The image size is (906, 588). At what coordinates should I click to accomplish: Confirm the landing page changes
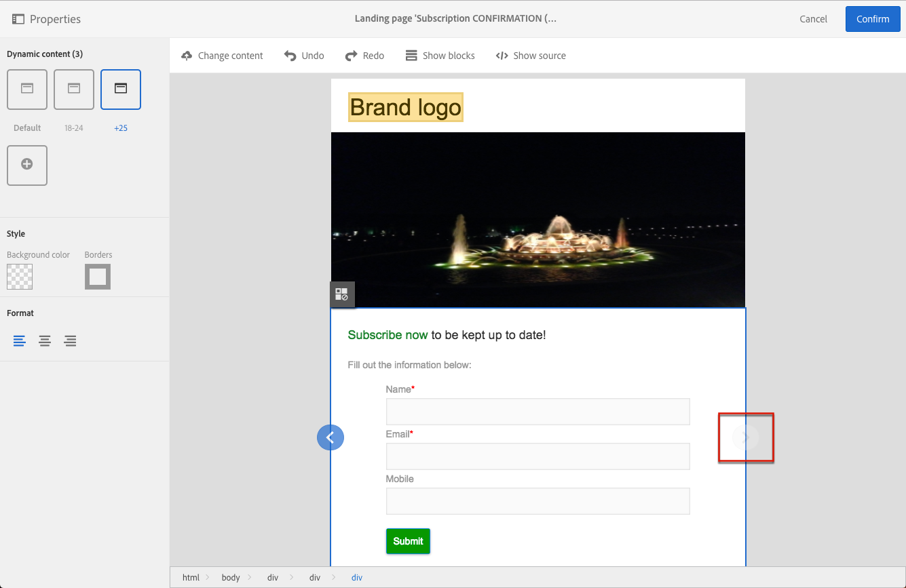tap(873, 19)
